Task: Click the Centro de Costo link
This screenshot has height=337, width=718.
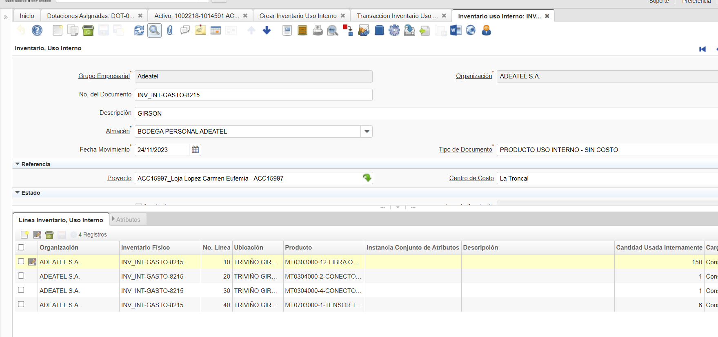Action: pyautogui.click(x=471, y=178)
